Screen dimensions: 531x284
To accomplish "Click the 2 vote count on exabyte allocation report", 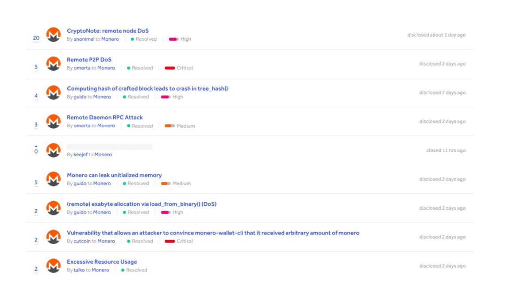I will tap(36, 211).
